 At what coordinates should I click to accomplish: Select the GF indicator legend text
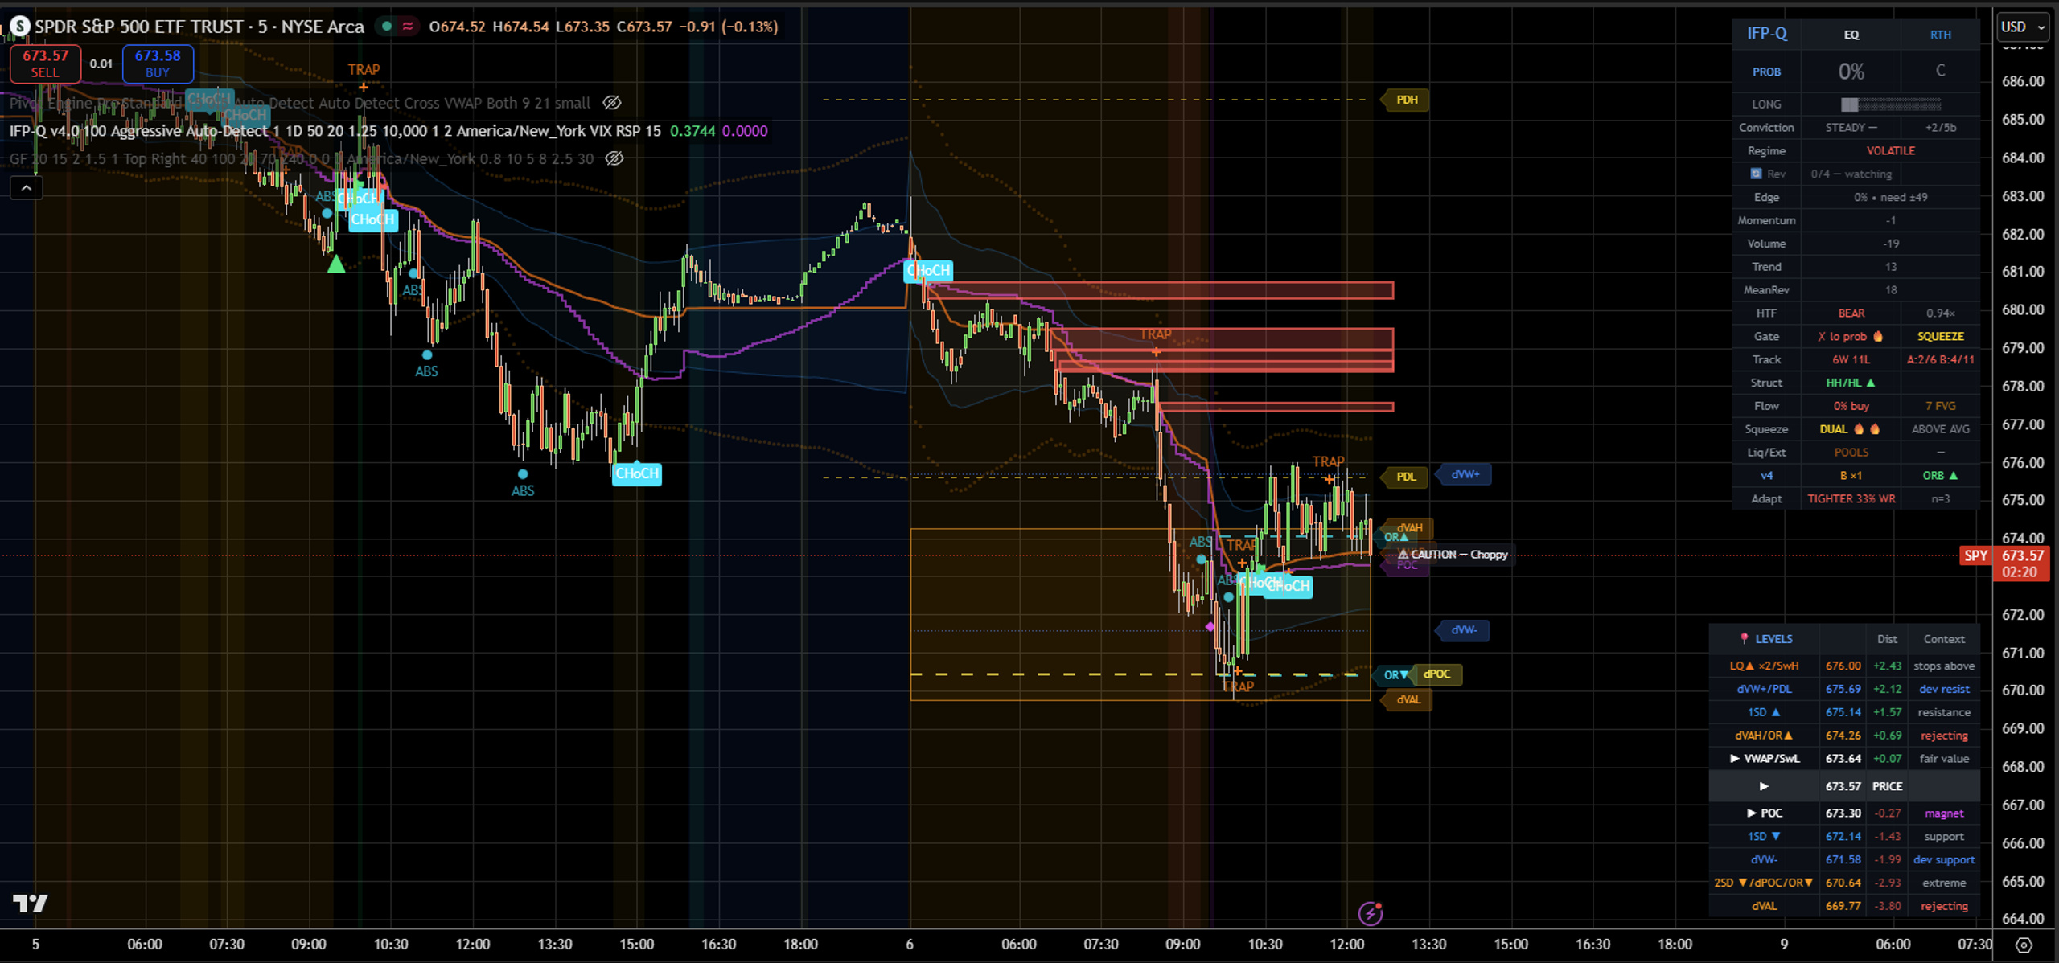(x=302, y=158)
